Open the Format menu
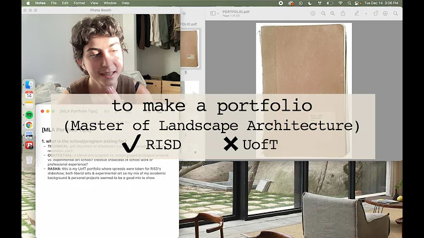The width and height of the screenshot is (424, 238). [x=79, y=3]
